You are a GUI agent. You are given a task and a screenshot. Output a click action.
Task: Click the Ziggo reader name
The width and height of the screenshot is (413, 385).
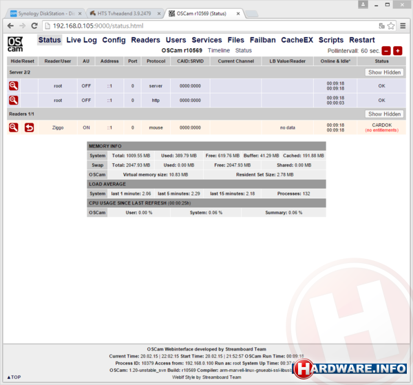[x=58, y=127]
